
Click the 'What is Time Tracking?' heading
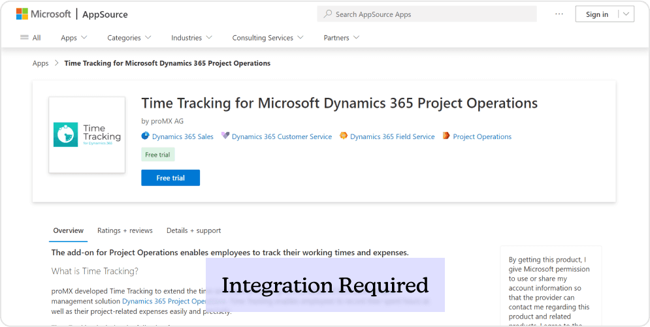click(x=95, y=272)
